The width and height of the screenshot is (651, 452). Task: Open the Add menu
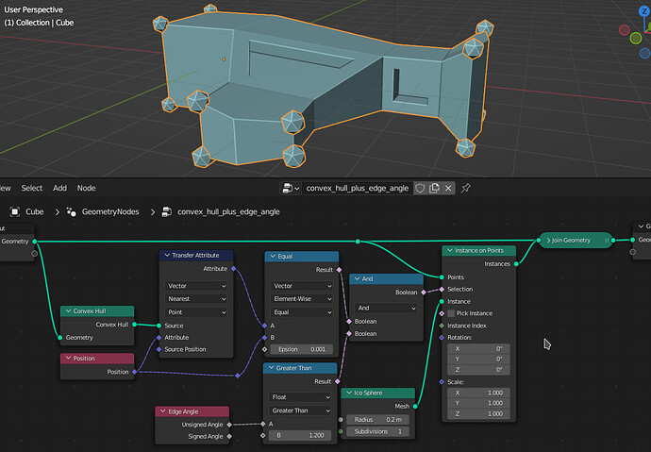(59, 188)
